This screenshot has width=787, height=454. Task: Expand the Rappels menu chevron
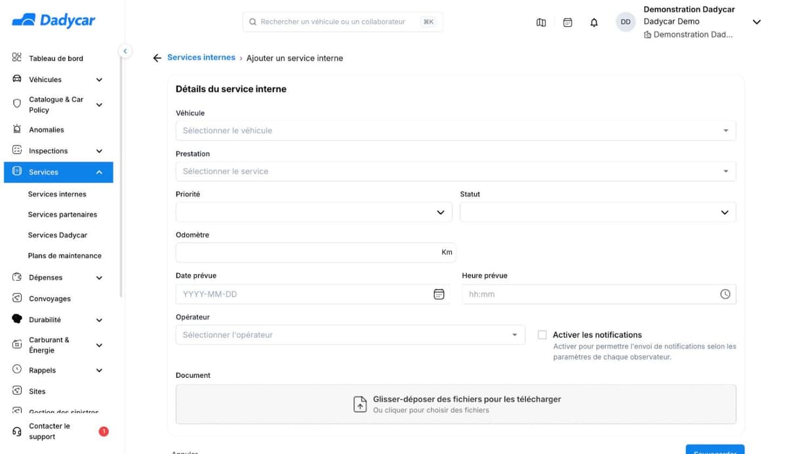(99, 371)
